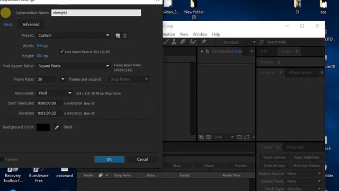The height and width of the screenshot is (191, 339).
Task: Select the Roto Brush tool
Action: click(193, 42)
